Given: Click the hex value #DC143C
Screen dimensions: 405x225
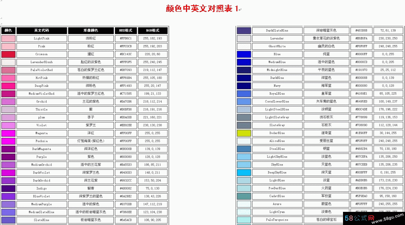Looking at the screenshot, I should [126, 54].
